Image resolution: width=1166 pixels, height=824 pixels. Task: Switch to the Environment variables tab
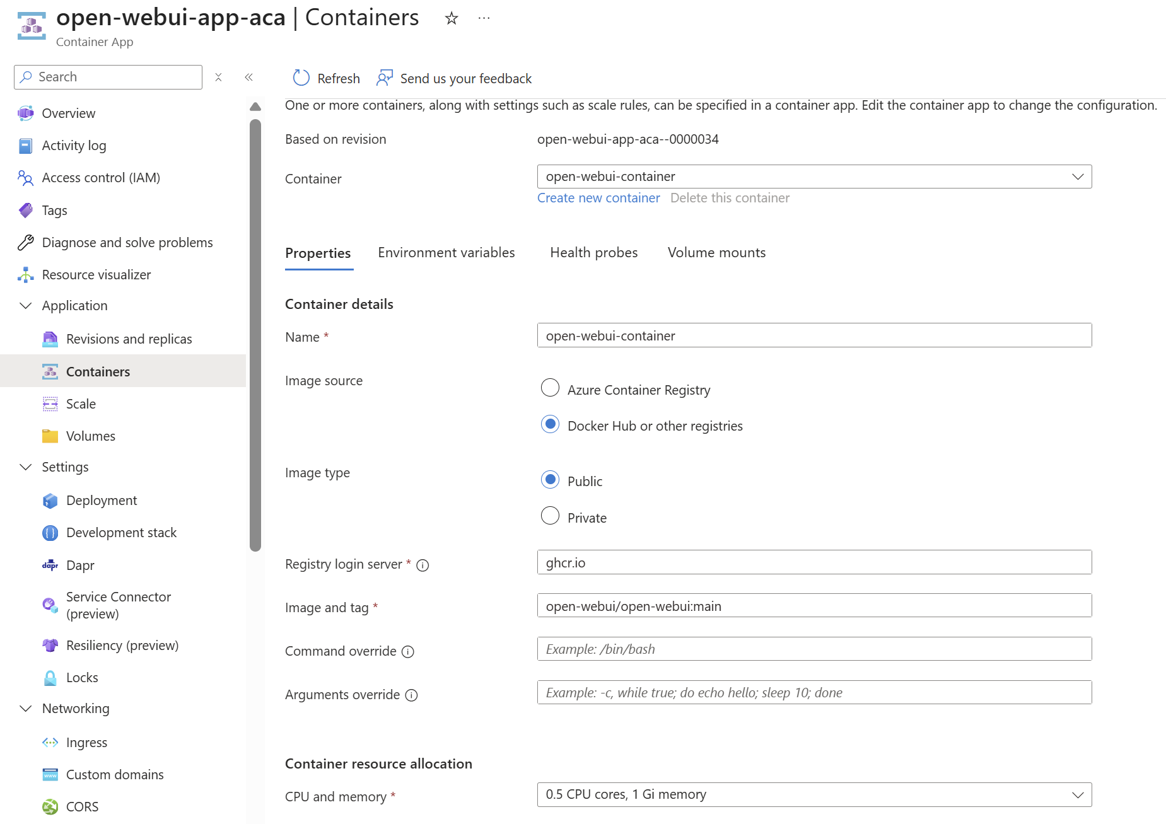tap(446, 253)
